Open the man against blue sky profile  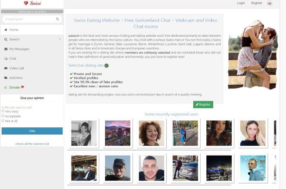click(253, 168)
